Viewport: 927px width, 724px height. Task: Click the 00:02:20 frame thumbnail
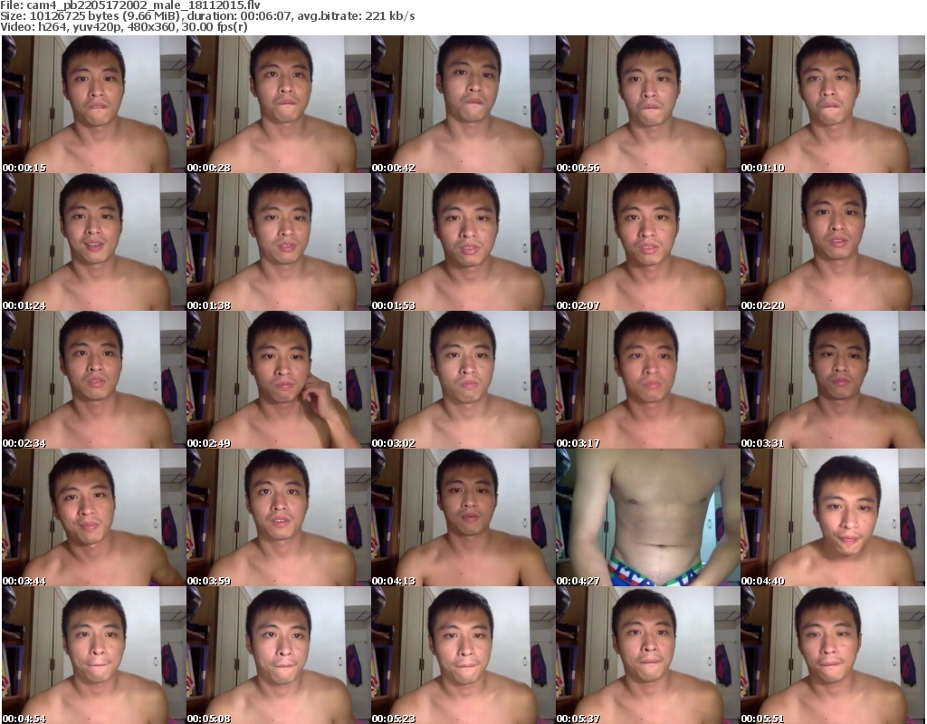833,242
